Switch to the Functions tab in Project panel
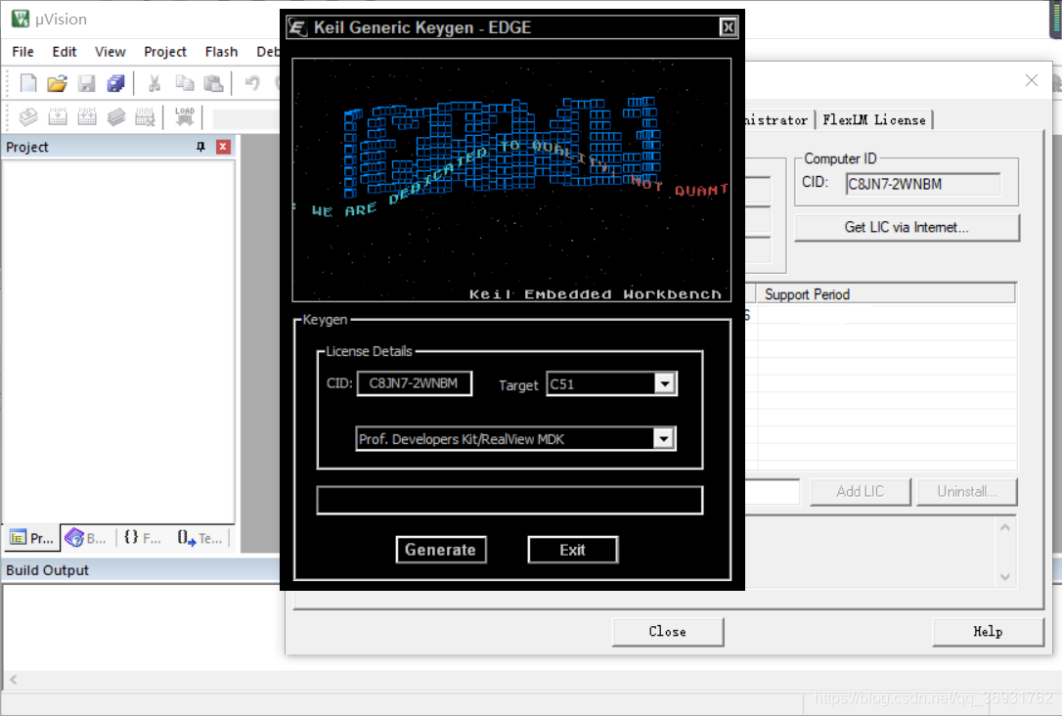Image resolution: width=1062 pixels, height=716 pixels. pos(142,538)
